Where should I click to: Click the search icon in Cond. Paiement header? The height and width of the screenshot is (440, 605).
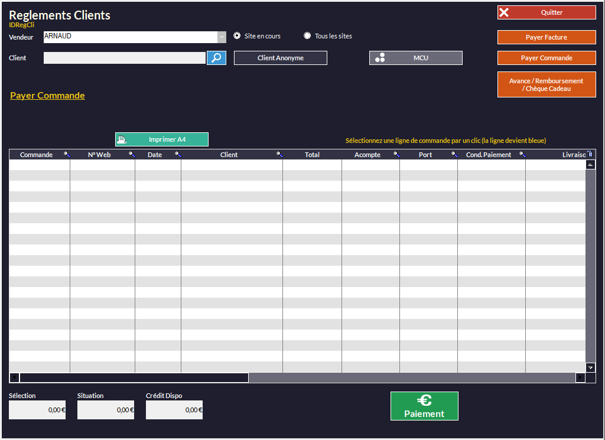[522, 155]
